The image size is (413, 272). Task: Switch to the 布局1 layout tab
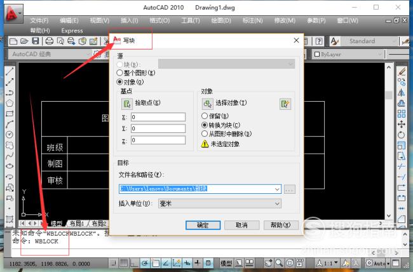[76, 224]
